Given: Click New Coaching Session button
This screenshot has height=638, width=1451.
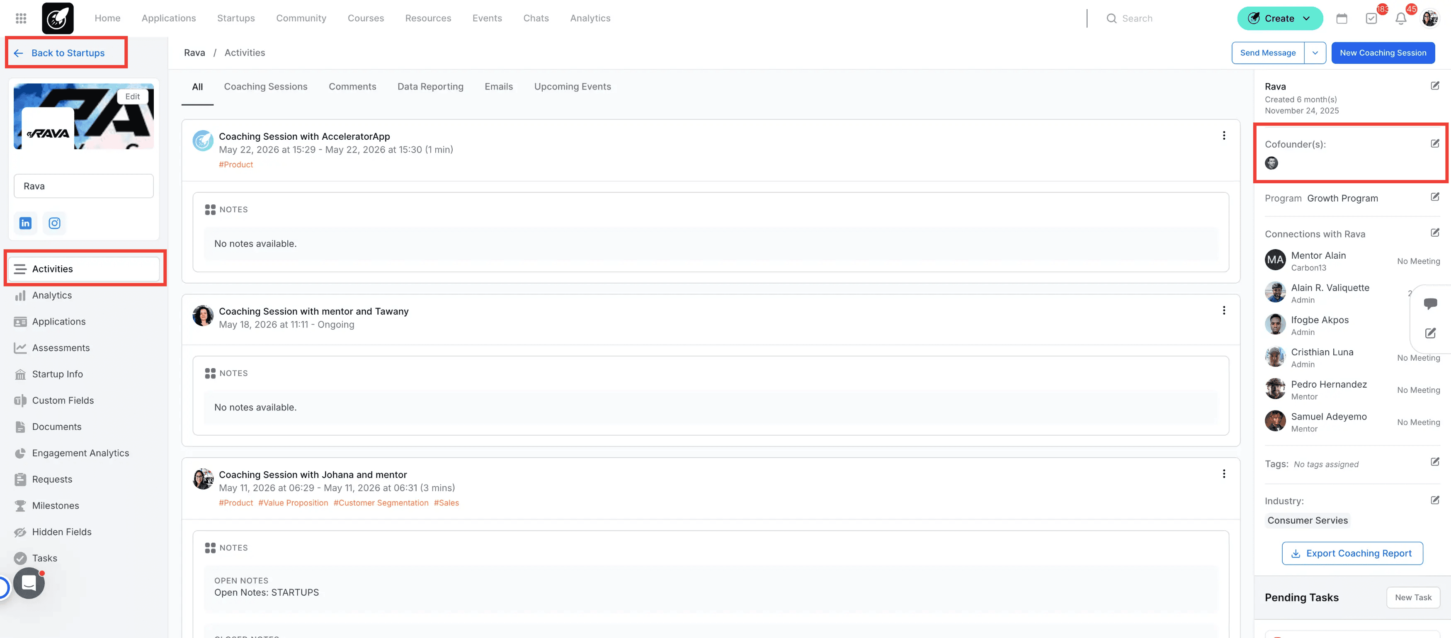Looking at the screenshot, I should 1383,53.
